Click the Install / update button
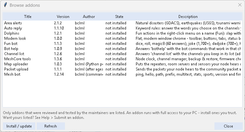245x132 pixels. 19,126
